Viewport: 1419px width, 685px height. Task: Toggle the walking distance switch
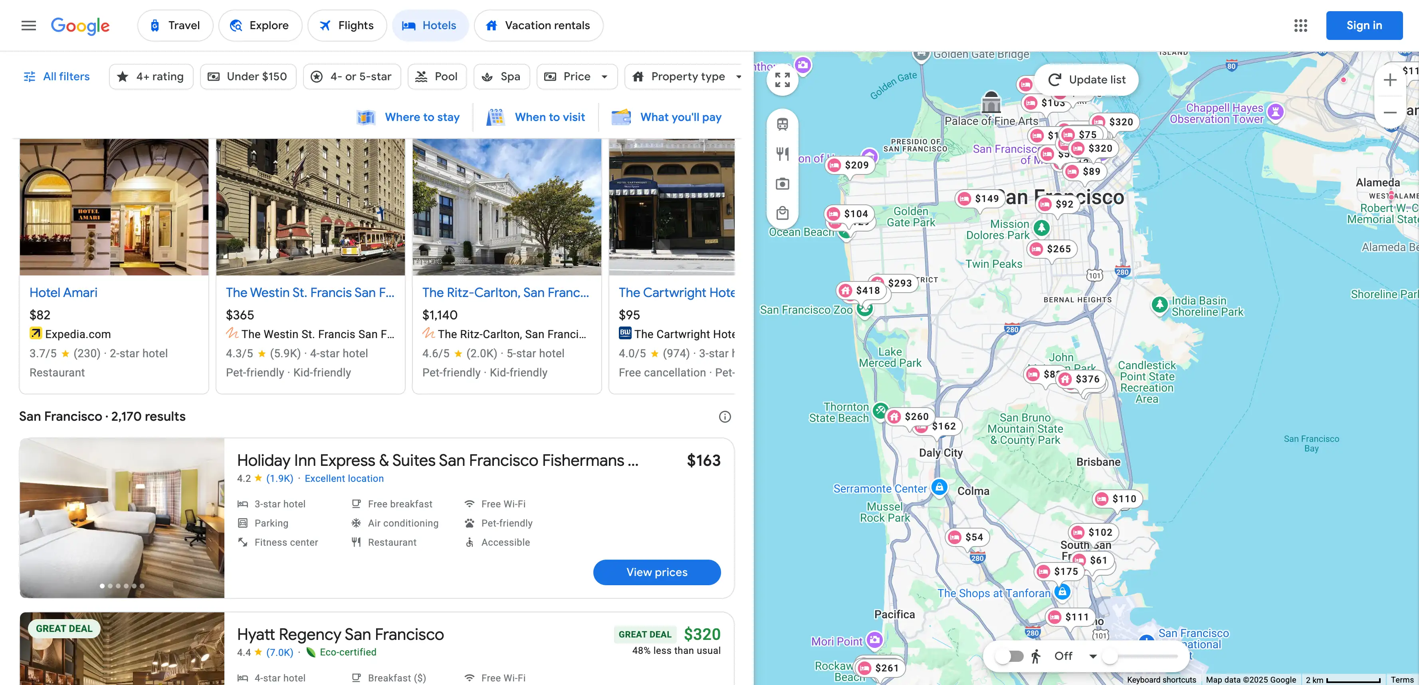(1009, 656)
